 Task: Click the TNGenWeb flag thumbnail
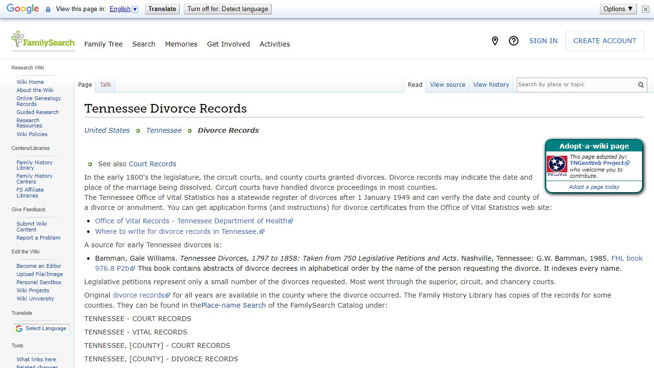557,166
